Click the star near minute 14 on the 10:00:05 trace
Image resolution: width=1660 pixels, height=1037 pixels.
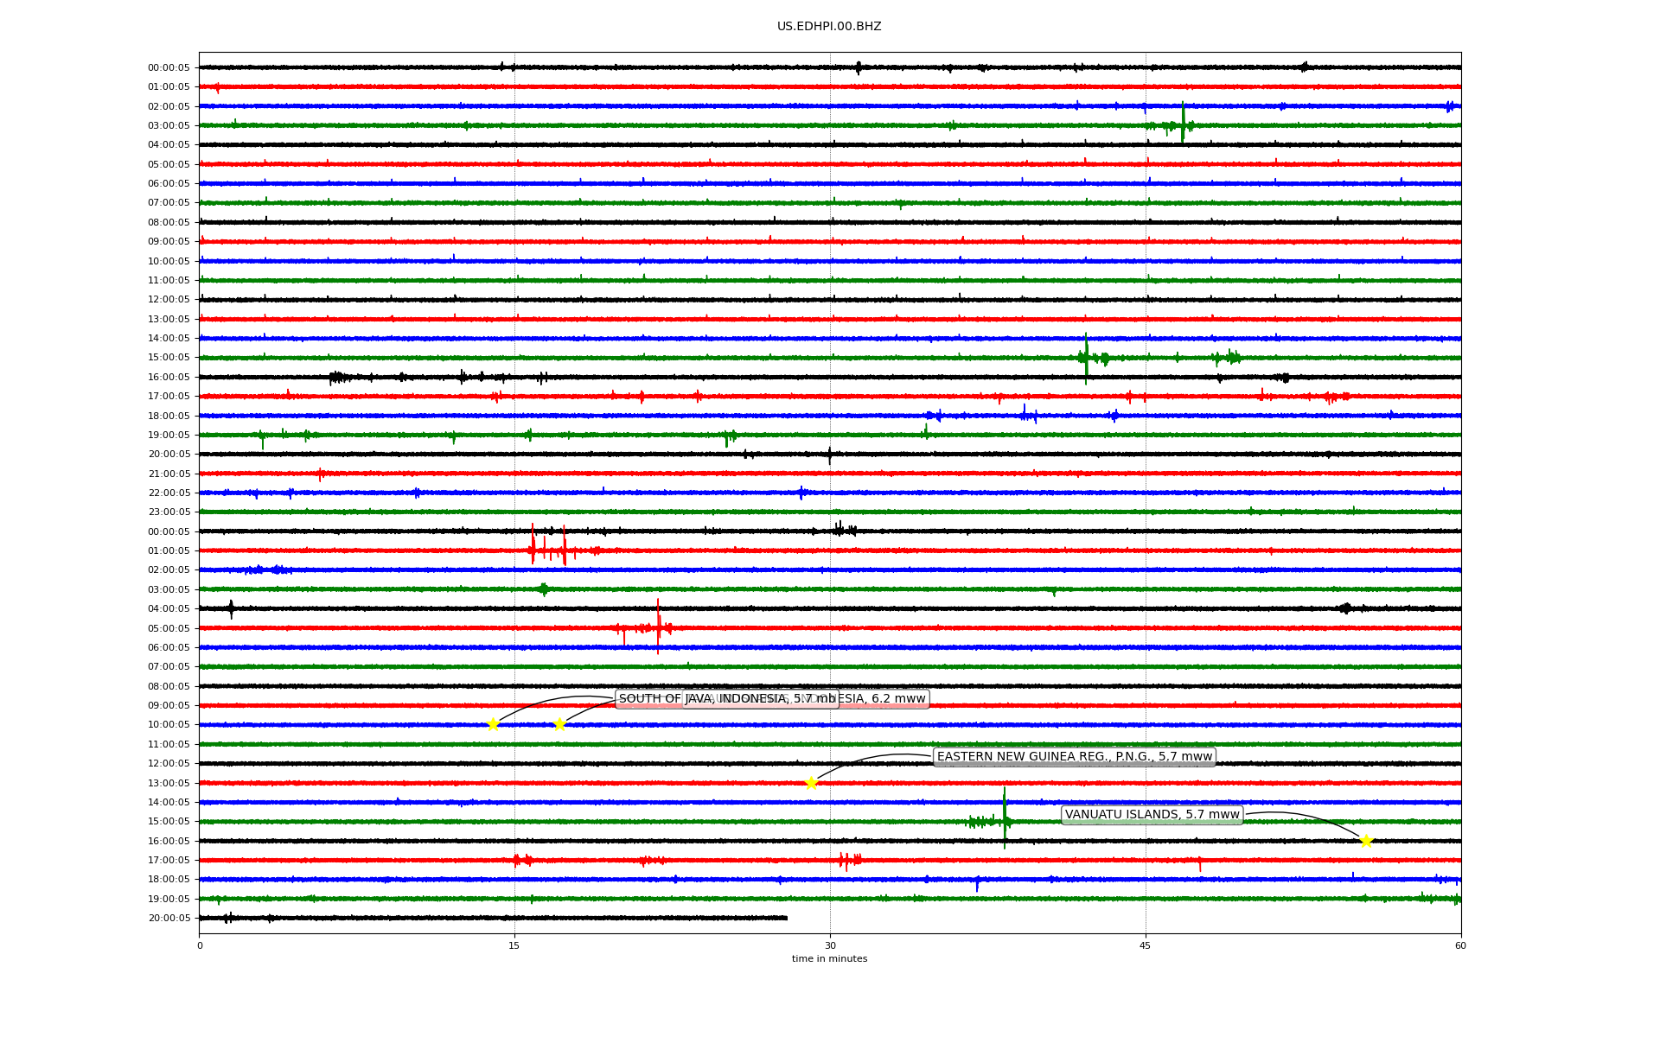(493, 724)
